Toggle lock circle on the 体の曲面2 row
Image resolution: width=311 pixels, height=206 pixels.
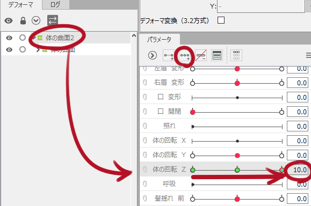point(23,38)
